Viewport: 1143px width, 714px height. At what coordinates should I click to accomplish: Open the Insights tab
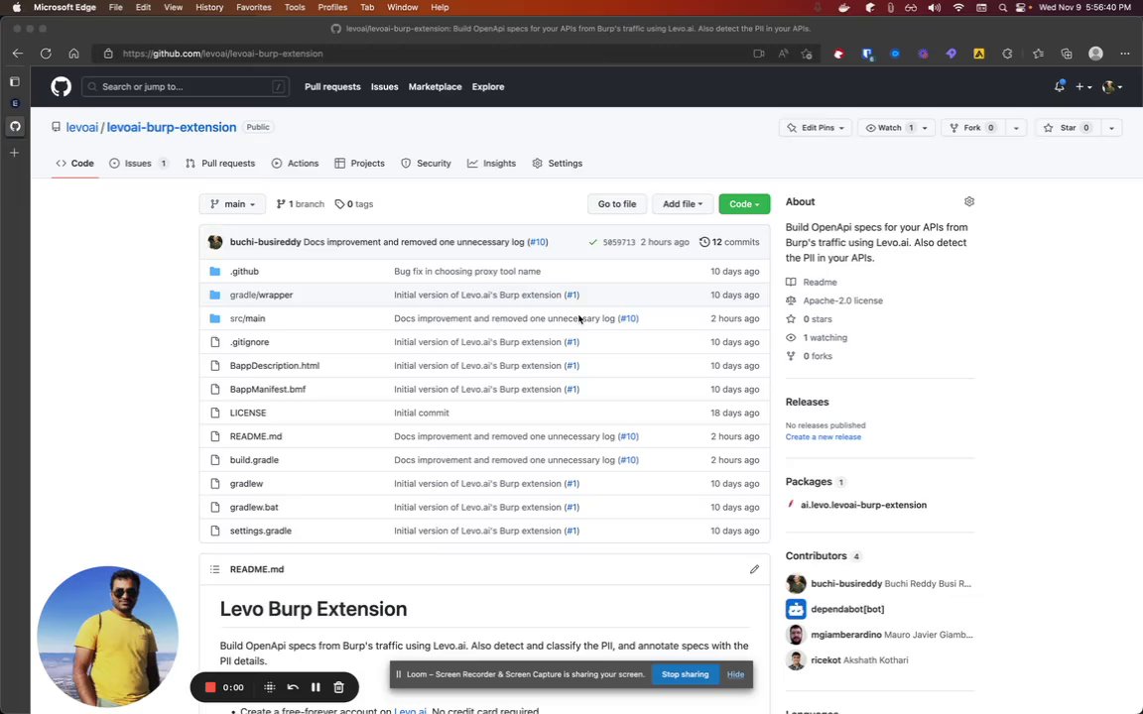tap(492, 164)
